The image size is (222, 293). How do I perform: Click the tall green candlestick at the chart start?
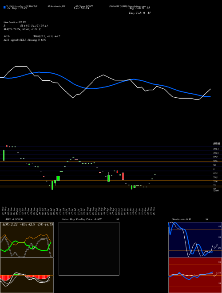4,155
